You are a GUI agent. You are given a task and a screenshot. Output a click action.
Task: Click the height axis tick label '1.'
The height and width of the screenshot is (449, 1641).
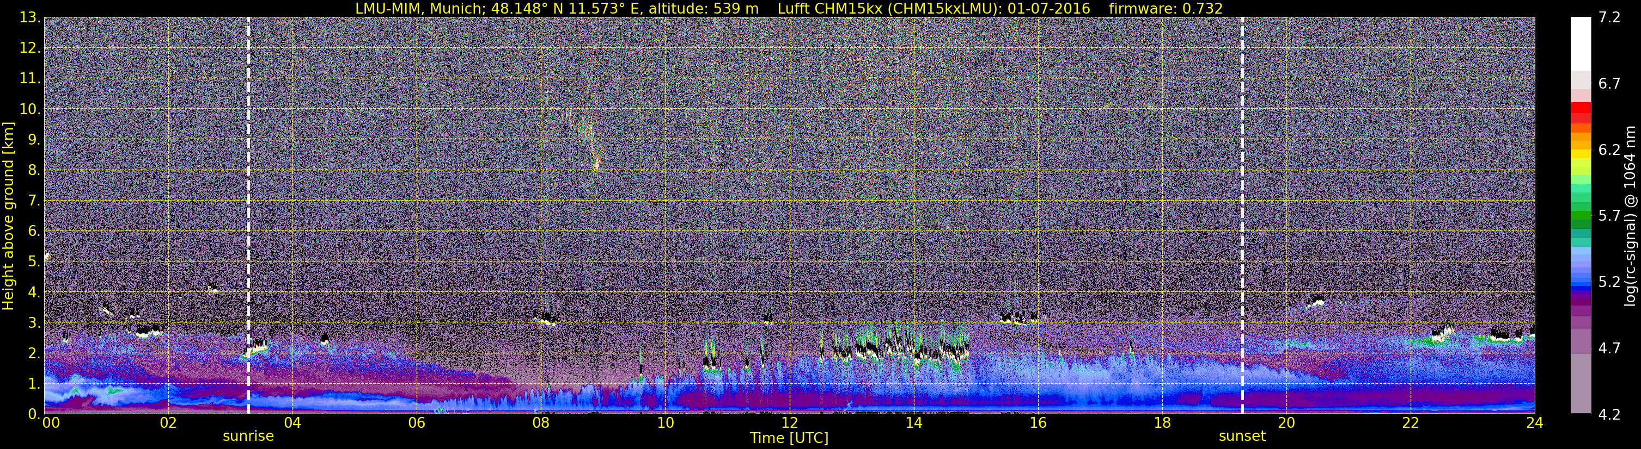coord(34,383)
